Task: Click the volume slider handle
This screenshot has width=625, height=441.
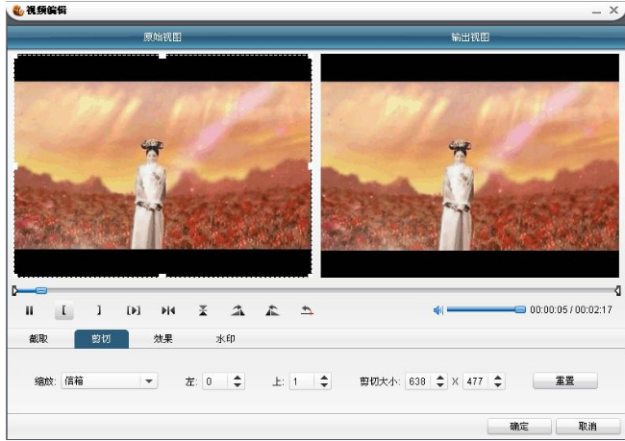Action: [520, 309]
